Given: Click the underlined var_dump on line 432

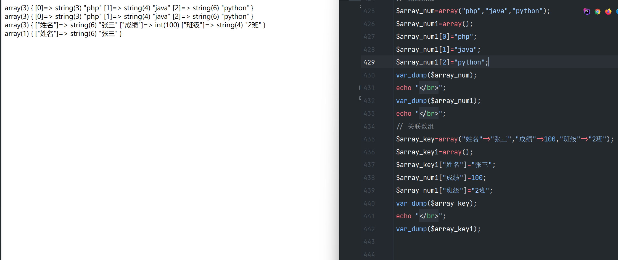Looking at the screenshot, I should point(411,101).
